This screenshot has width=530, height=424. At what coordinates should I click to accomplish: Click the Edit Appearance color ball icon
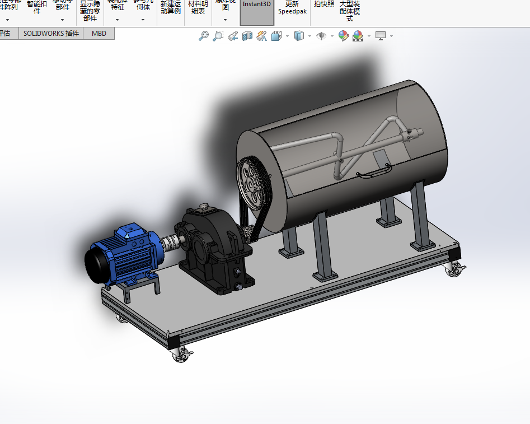click(x=344, y=36)
